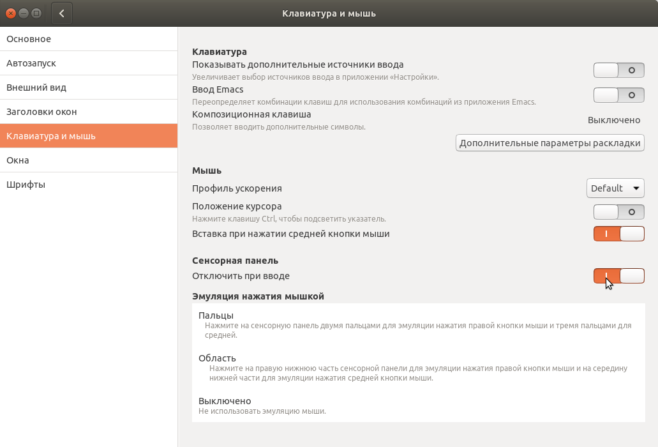
Task: Choose Область click emulation option
Action: [217, 358]
